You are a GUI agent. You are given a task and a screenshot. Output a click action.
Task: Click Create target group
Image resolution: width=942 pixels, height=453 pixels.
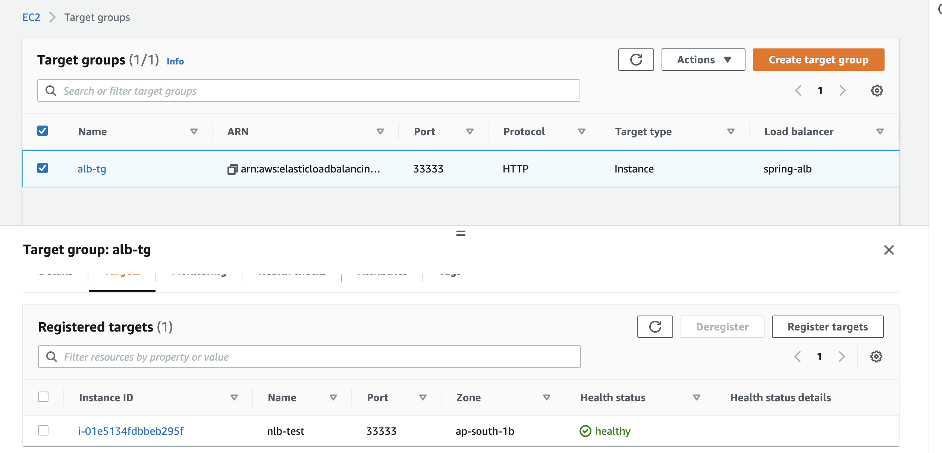[x=818, y=60]
